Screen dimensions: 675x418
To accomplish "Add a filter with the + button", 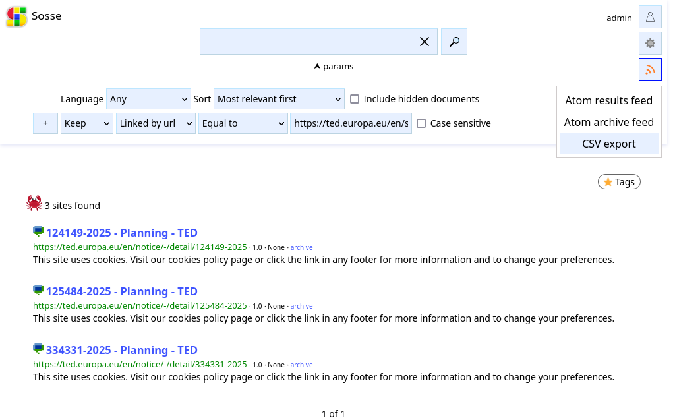I will (45, 123).
